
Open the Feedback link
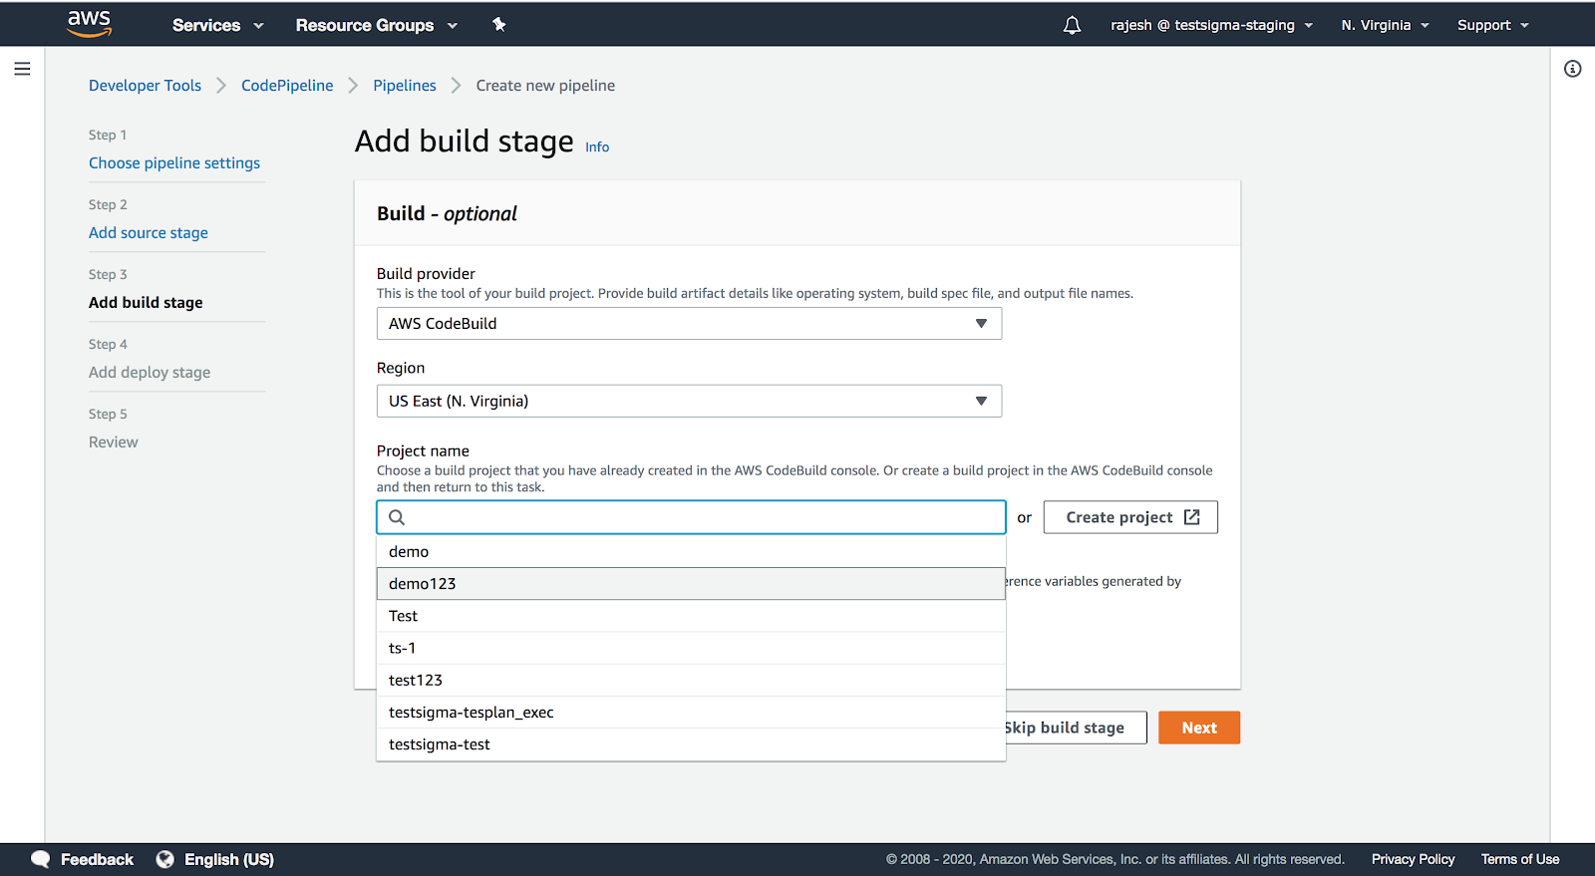click(97, 859)
